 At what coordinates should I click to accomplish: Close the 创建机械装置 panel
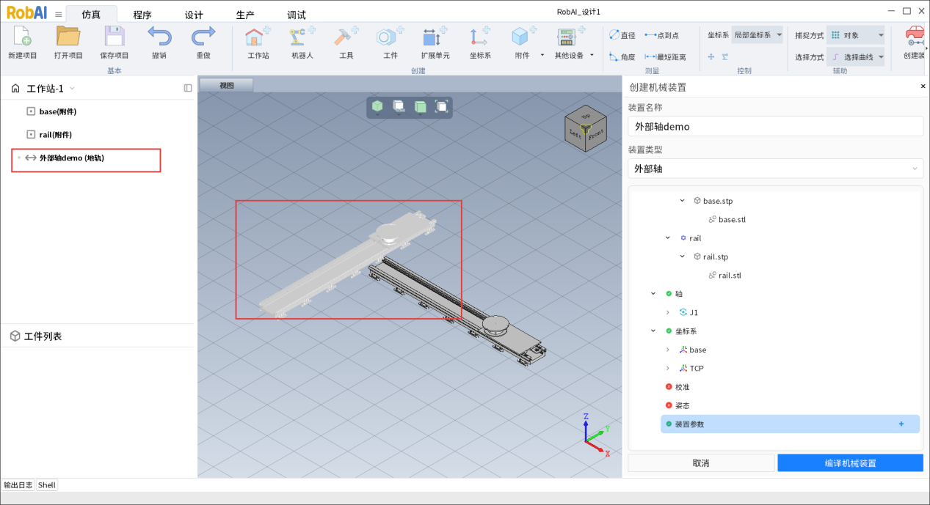923,86
